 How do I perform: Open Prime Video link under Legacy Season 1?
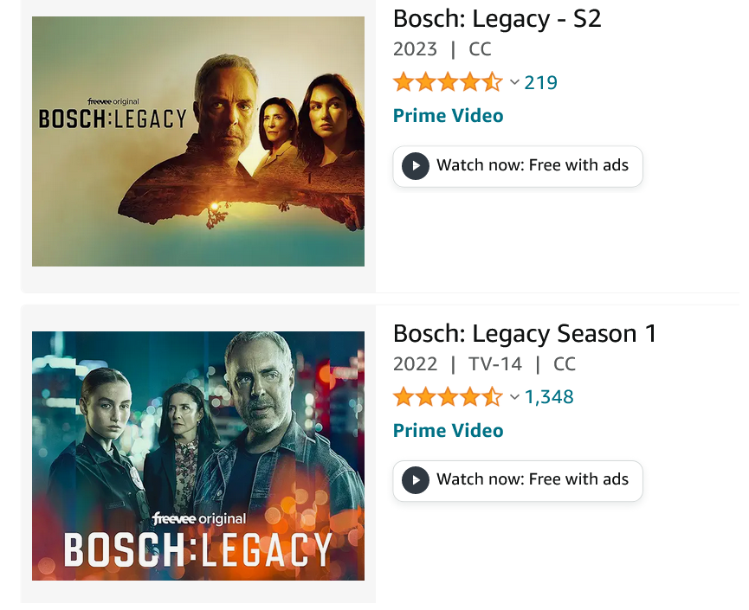(448, 430)
